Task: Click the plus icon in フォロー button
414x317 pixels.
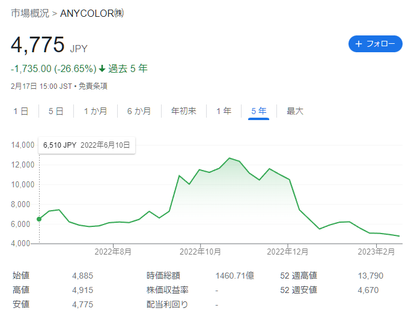Action: point(358,44)
